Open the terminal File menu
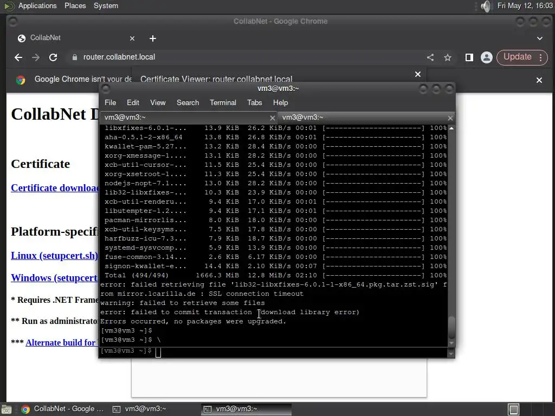Screen dimensions: 555x416 [110, 102]
